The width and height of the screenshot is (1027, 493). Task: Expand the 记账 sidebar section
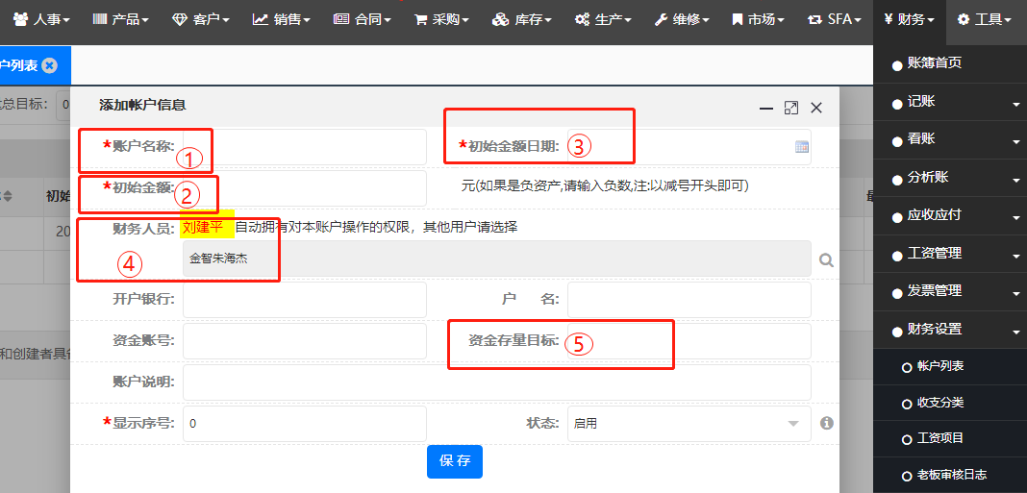950,102
